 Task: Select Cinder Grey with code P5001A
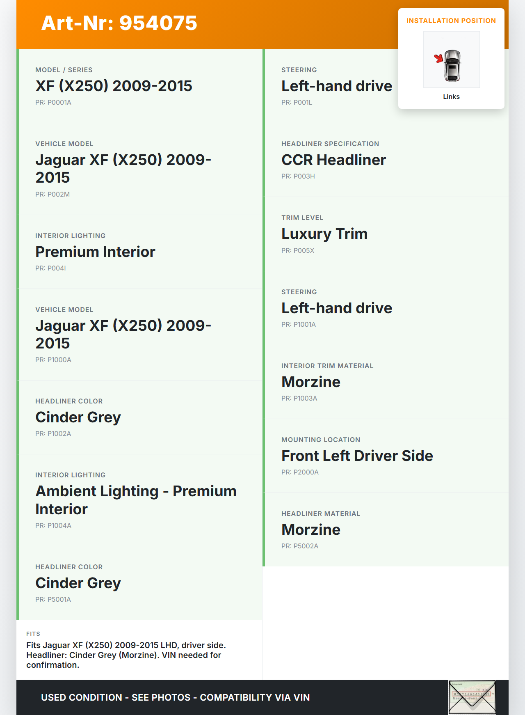coord(78,583)
